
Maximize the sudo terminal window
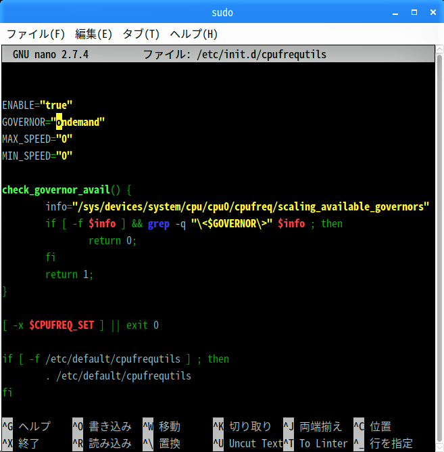(x=414, y=12)
